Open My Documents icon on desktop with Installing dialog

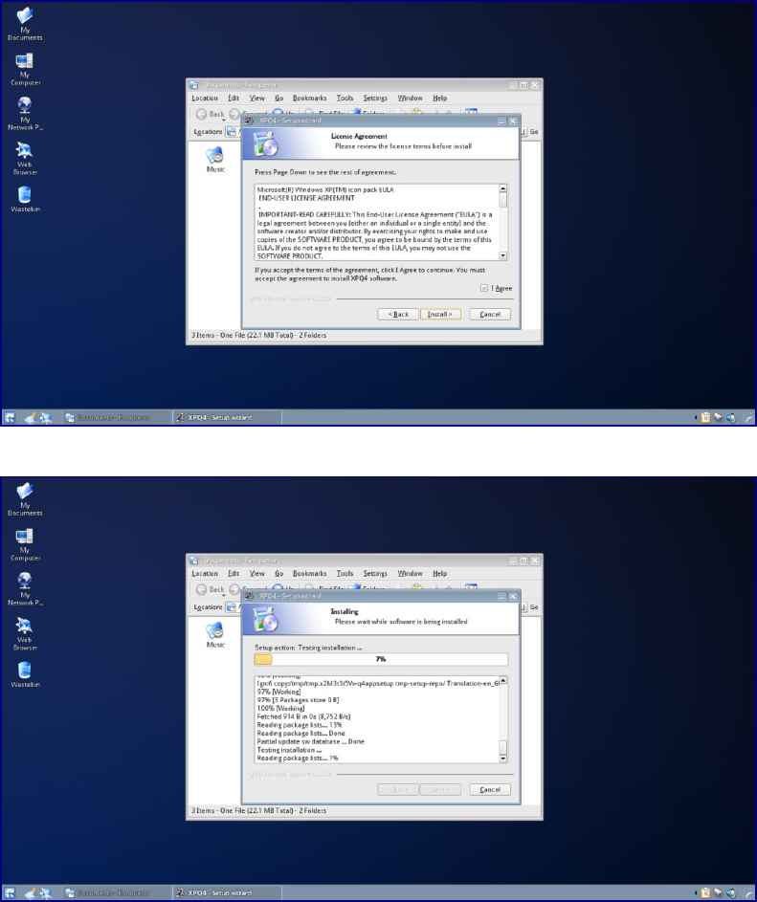click(25, 498)
